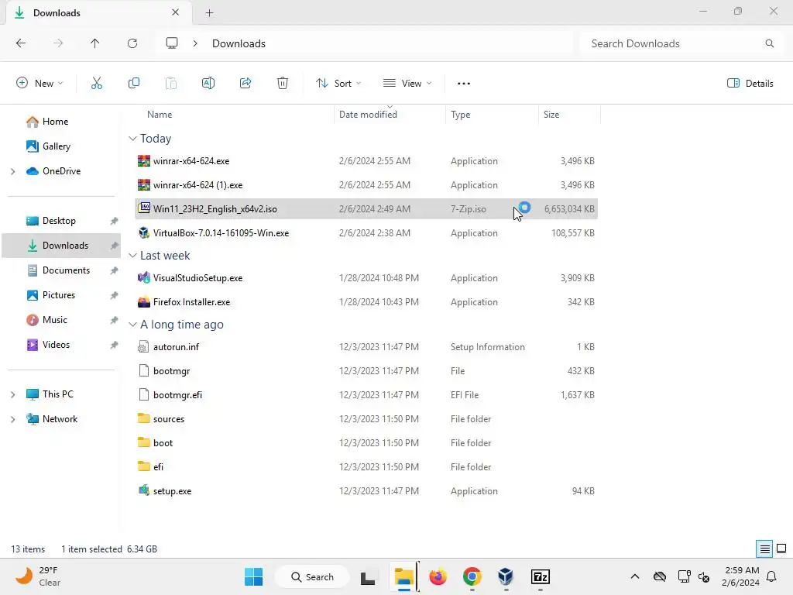Add a new tab

coord(209,13)
